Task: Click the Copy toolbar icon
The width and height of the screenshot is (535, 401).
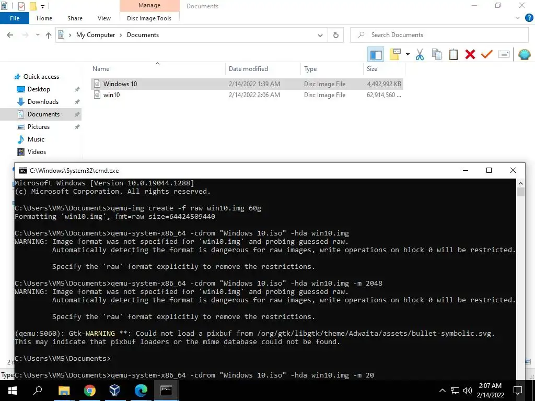Action: coord(437,54)
